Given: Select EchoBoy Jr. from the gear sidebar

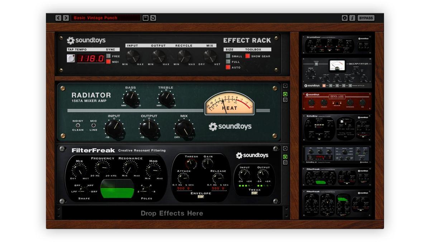Looking at the screenshot, I should point(336,155).
